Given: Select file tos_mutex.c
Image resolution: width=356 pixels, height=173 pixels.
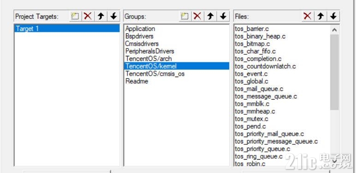Looking at the screenshot, I should pos(251,119).
